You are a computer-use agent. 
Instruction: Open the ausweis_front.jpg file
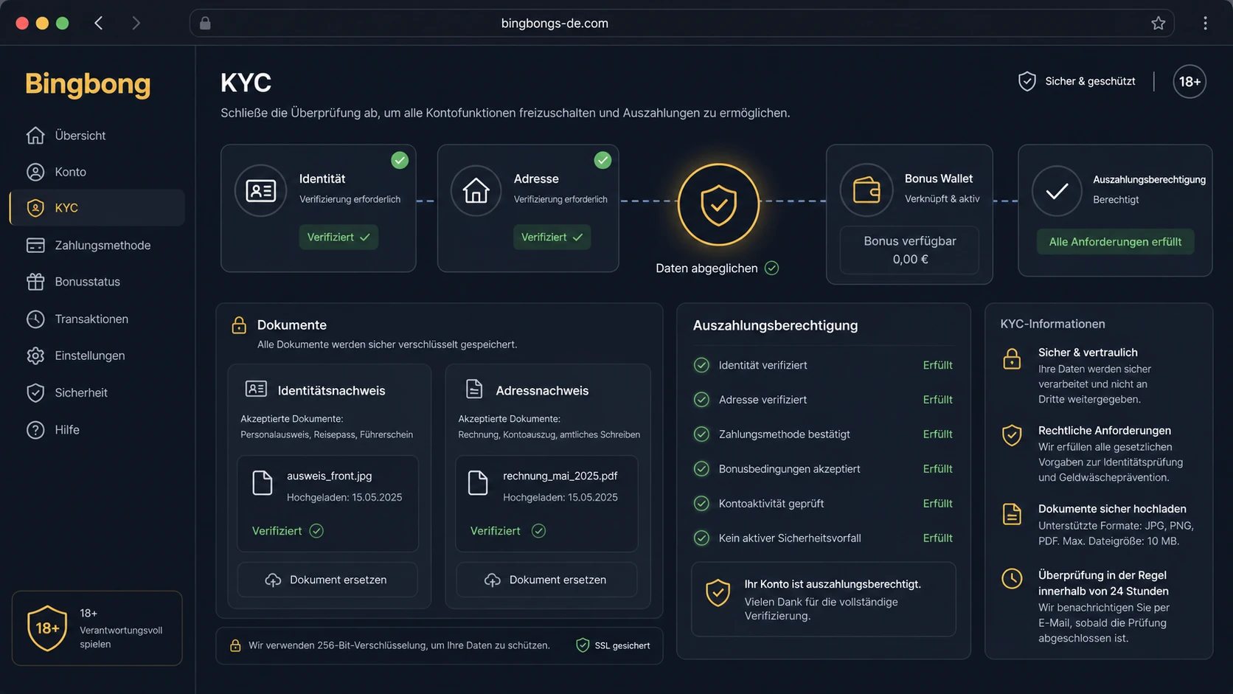(327, 504)
